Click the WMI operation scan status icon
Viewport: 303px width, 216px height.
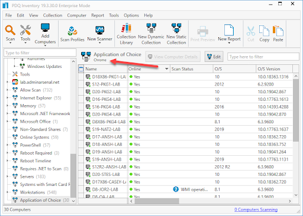(x=176, y=189)
